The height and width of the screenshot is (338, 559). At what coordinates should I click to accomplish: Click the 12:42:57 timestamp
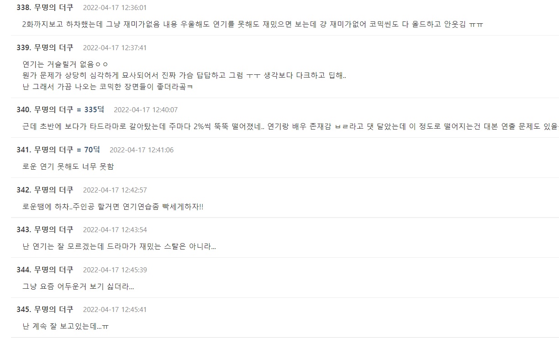[x=115, y=190]
